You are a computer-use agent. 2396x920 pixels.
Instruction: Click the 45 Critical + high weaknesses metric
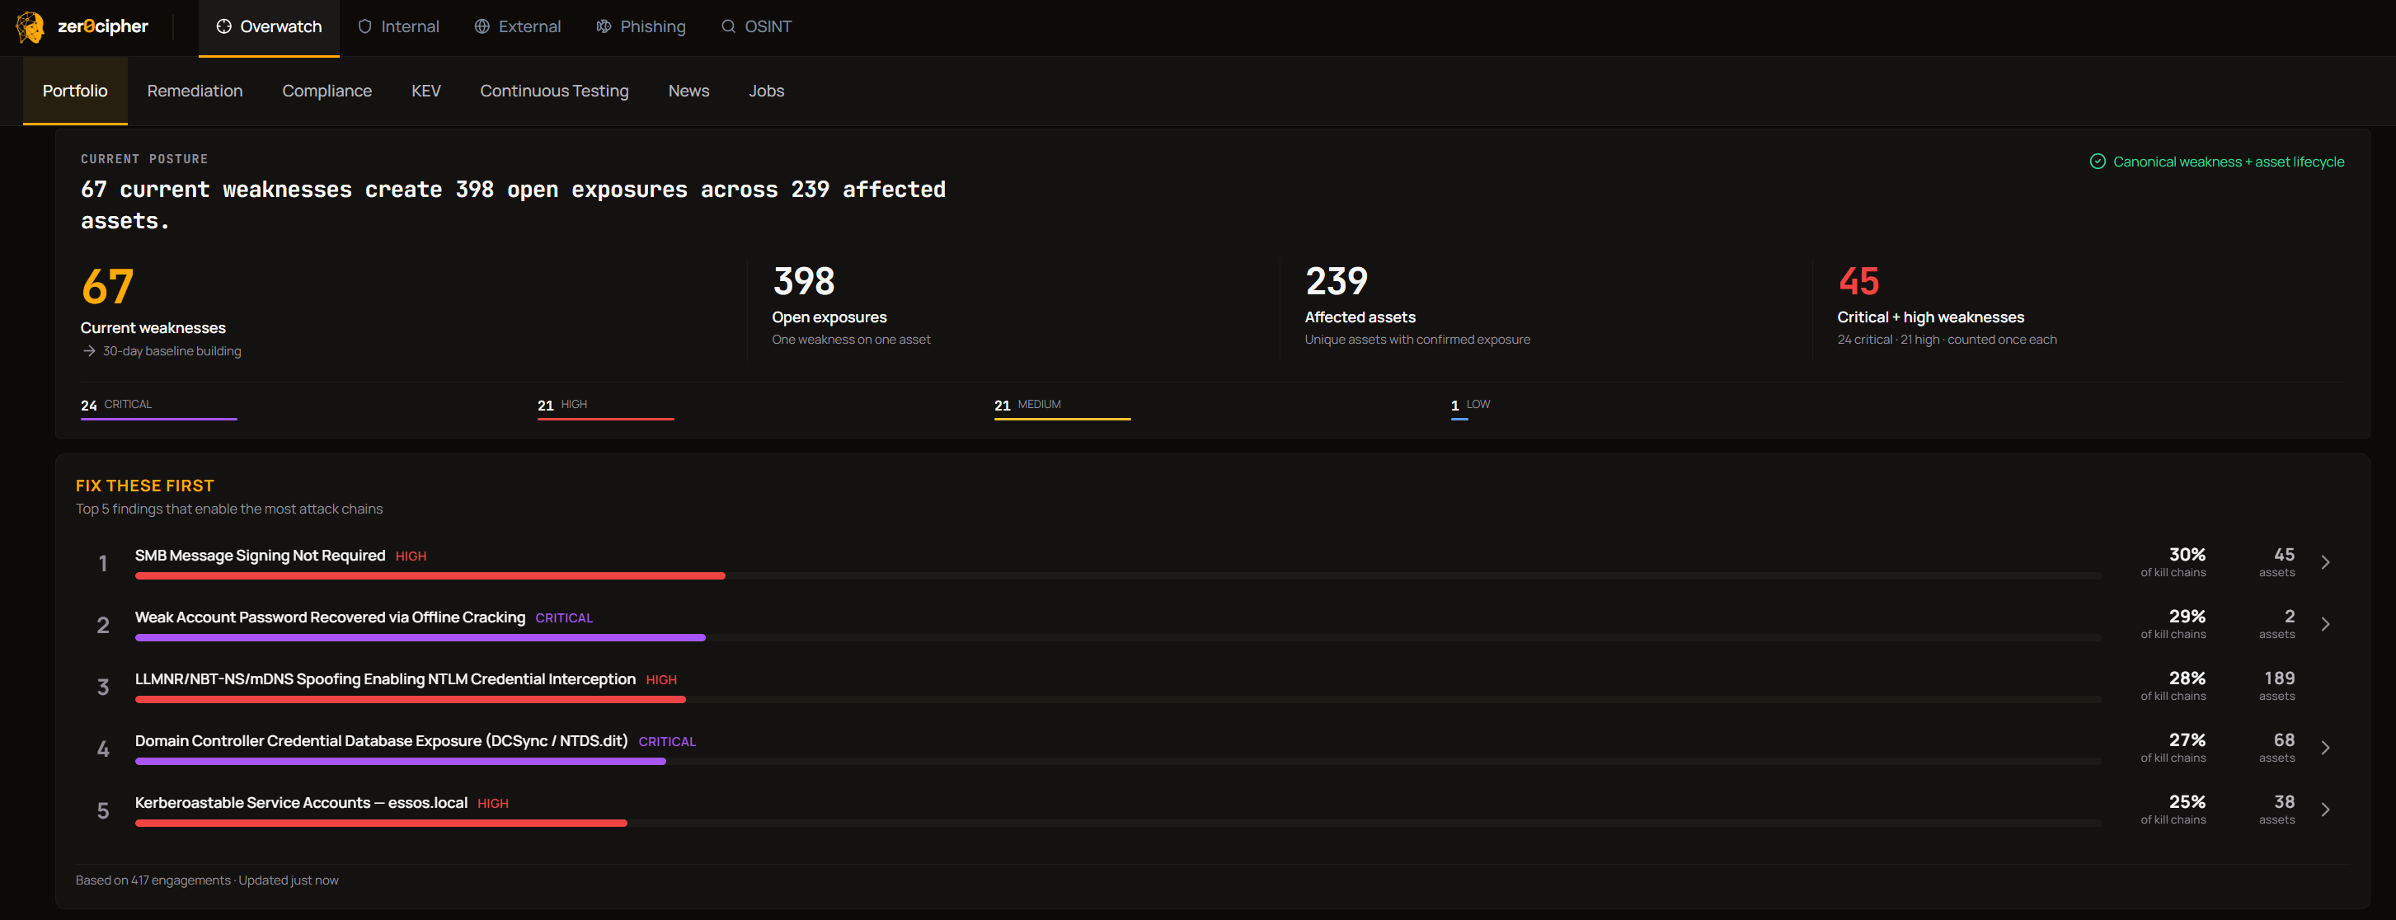tap(1947, 305)
